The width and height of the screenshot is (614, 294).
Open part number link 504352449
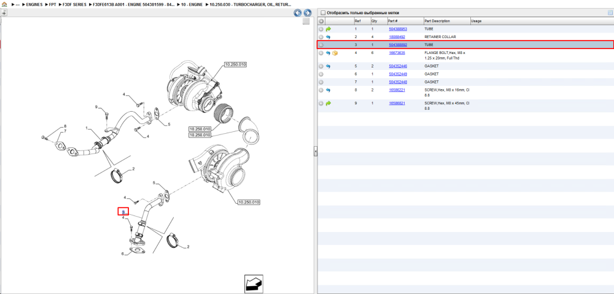(x=398, y=74)
